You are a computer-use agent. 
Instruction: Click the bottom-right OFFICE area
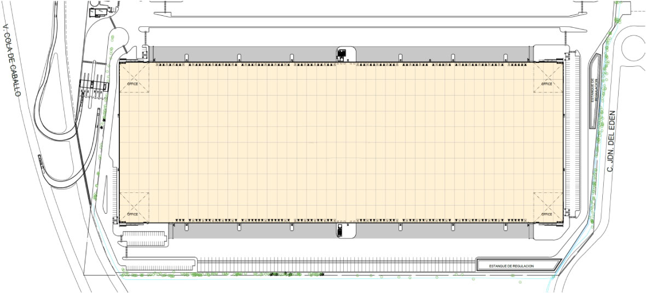[x=546, y=207]
